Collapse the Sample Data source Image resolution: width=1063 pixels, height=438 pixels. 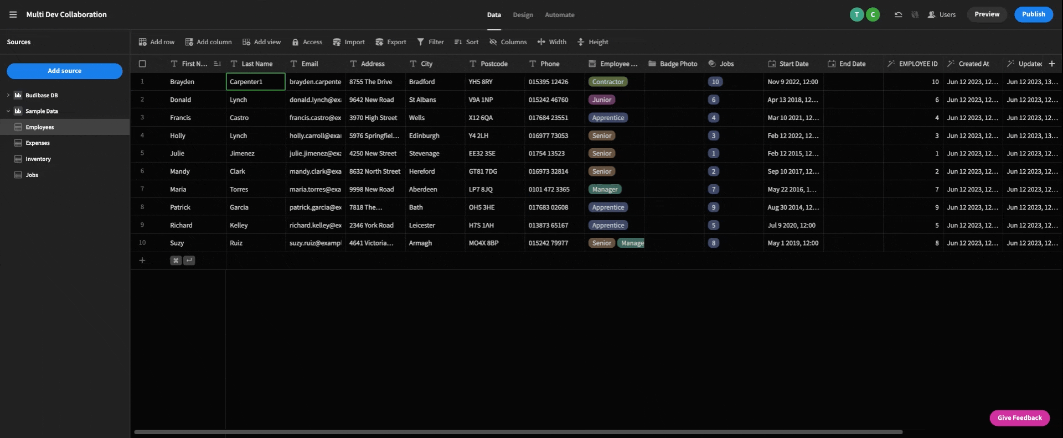tap(8, 111)
